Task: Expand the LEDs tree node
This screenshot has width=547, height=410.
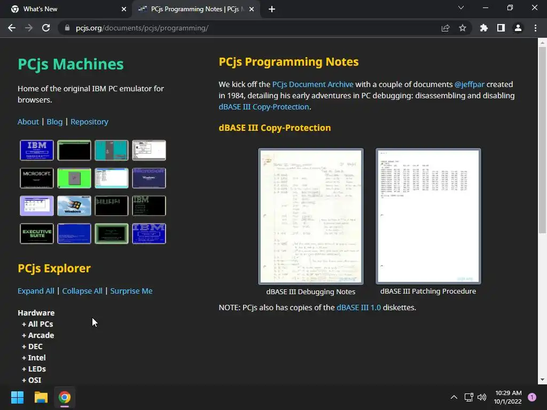Action: [34, 368]
